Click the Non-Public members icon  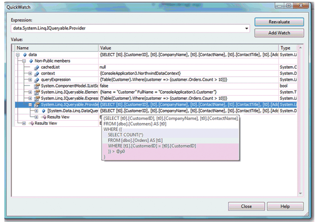[x=31, y=61]
